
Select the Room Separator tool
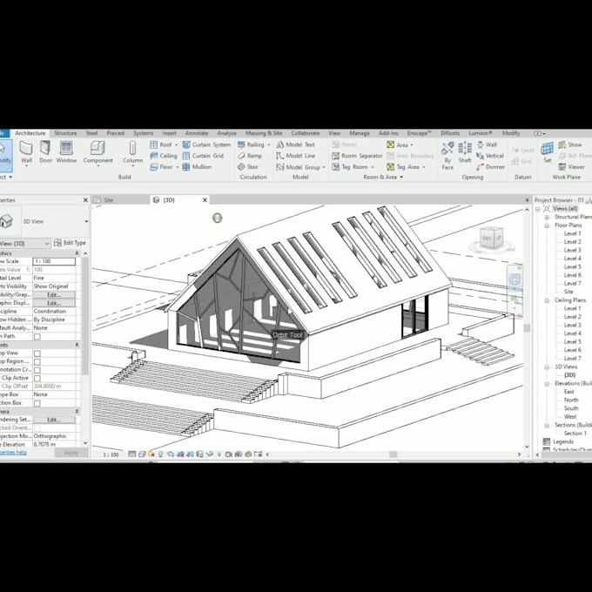[357, 156]
